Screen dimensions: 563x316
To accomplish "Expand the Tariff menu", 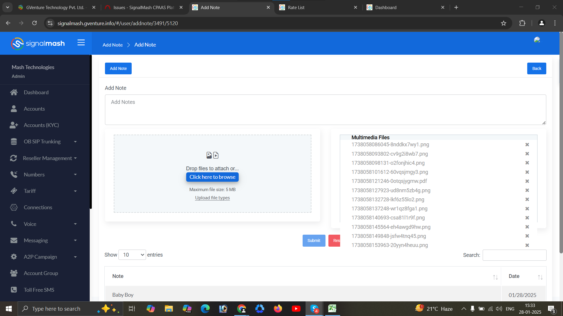I will tap(44, 191).
